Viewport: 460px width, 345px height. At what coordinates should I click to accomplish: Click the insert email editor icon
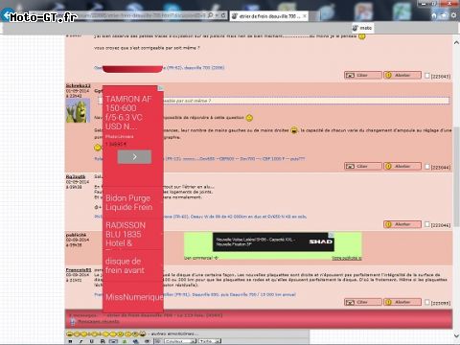(147, 341)
